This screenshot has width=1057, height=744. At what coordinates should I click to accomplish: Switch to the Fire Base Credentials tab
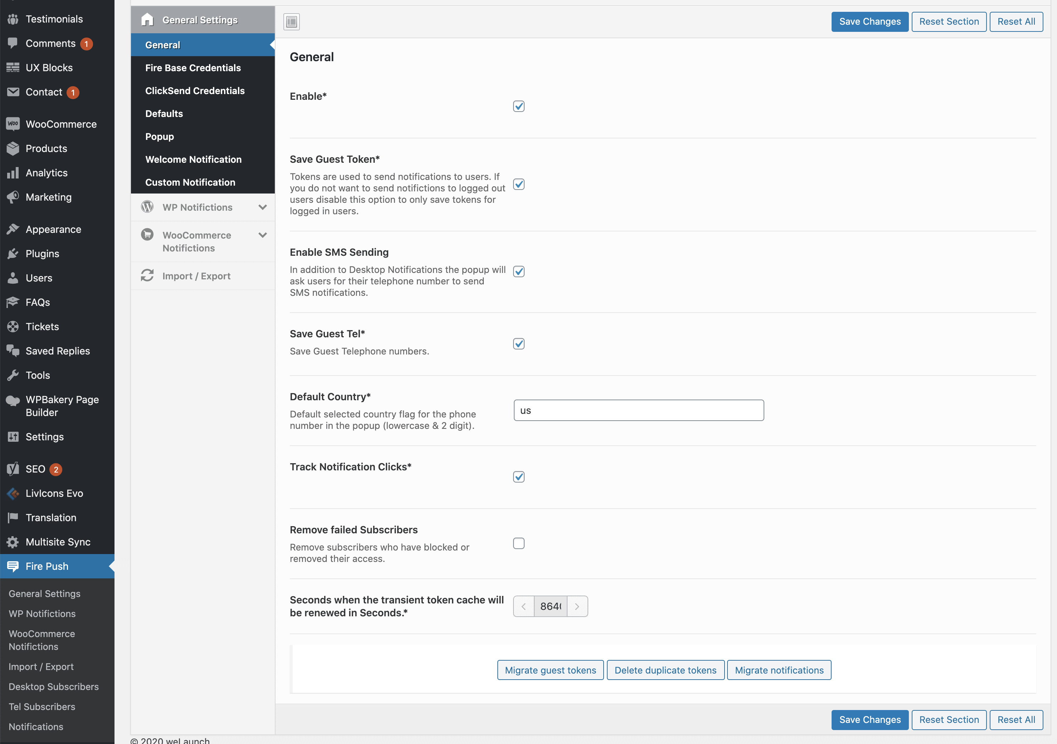point(193,68)
